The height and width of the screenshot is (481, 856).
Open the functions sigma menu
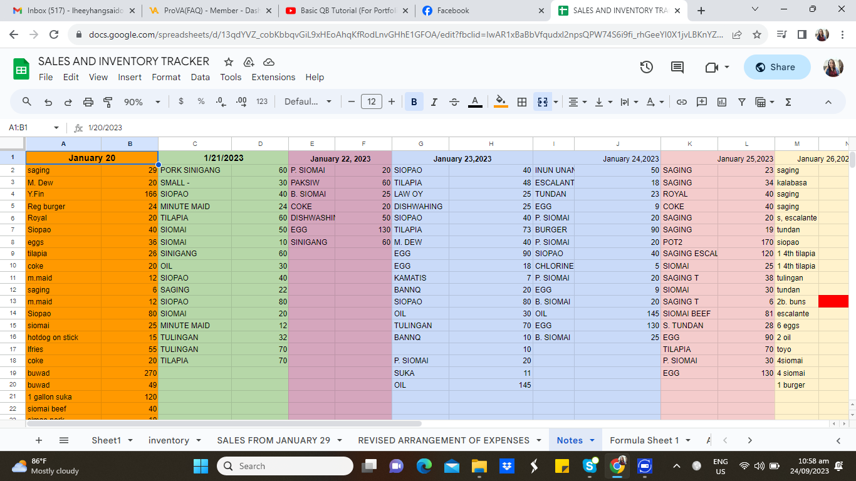tap(788, 101)
